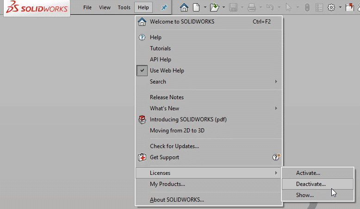Choose About SOLIDWORKS... entry
This screenshot has height=209, width=360.
(x=209, y=200)
